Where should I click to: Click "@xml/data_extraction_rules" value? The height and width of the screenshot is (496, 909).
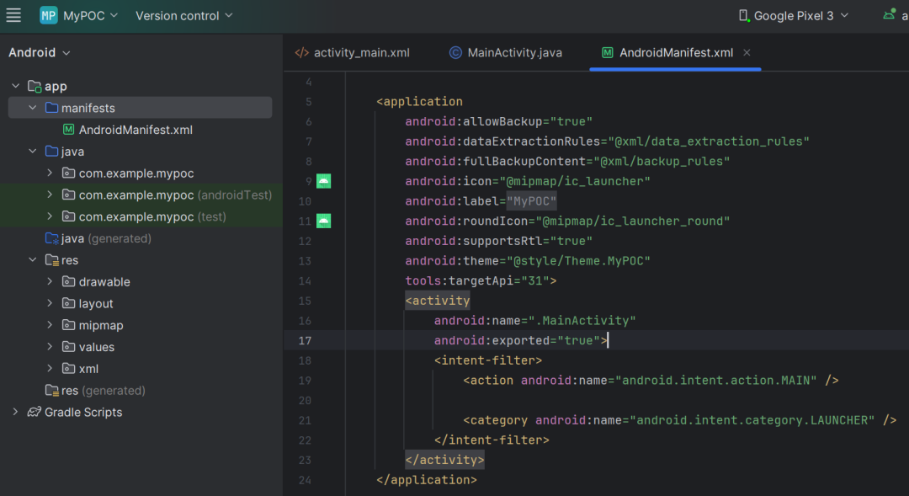pyautogui.click(x=709, y=141)
